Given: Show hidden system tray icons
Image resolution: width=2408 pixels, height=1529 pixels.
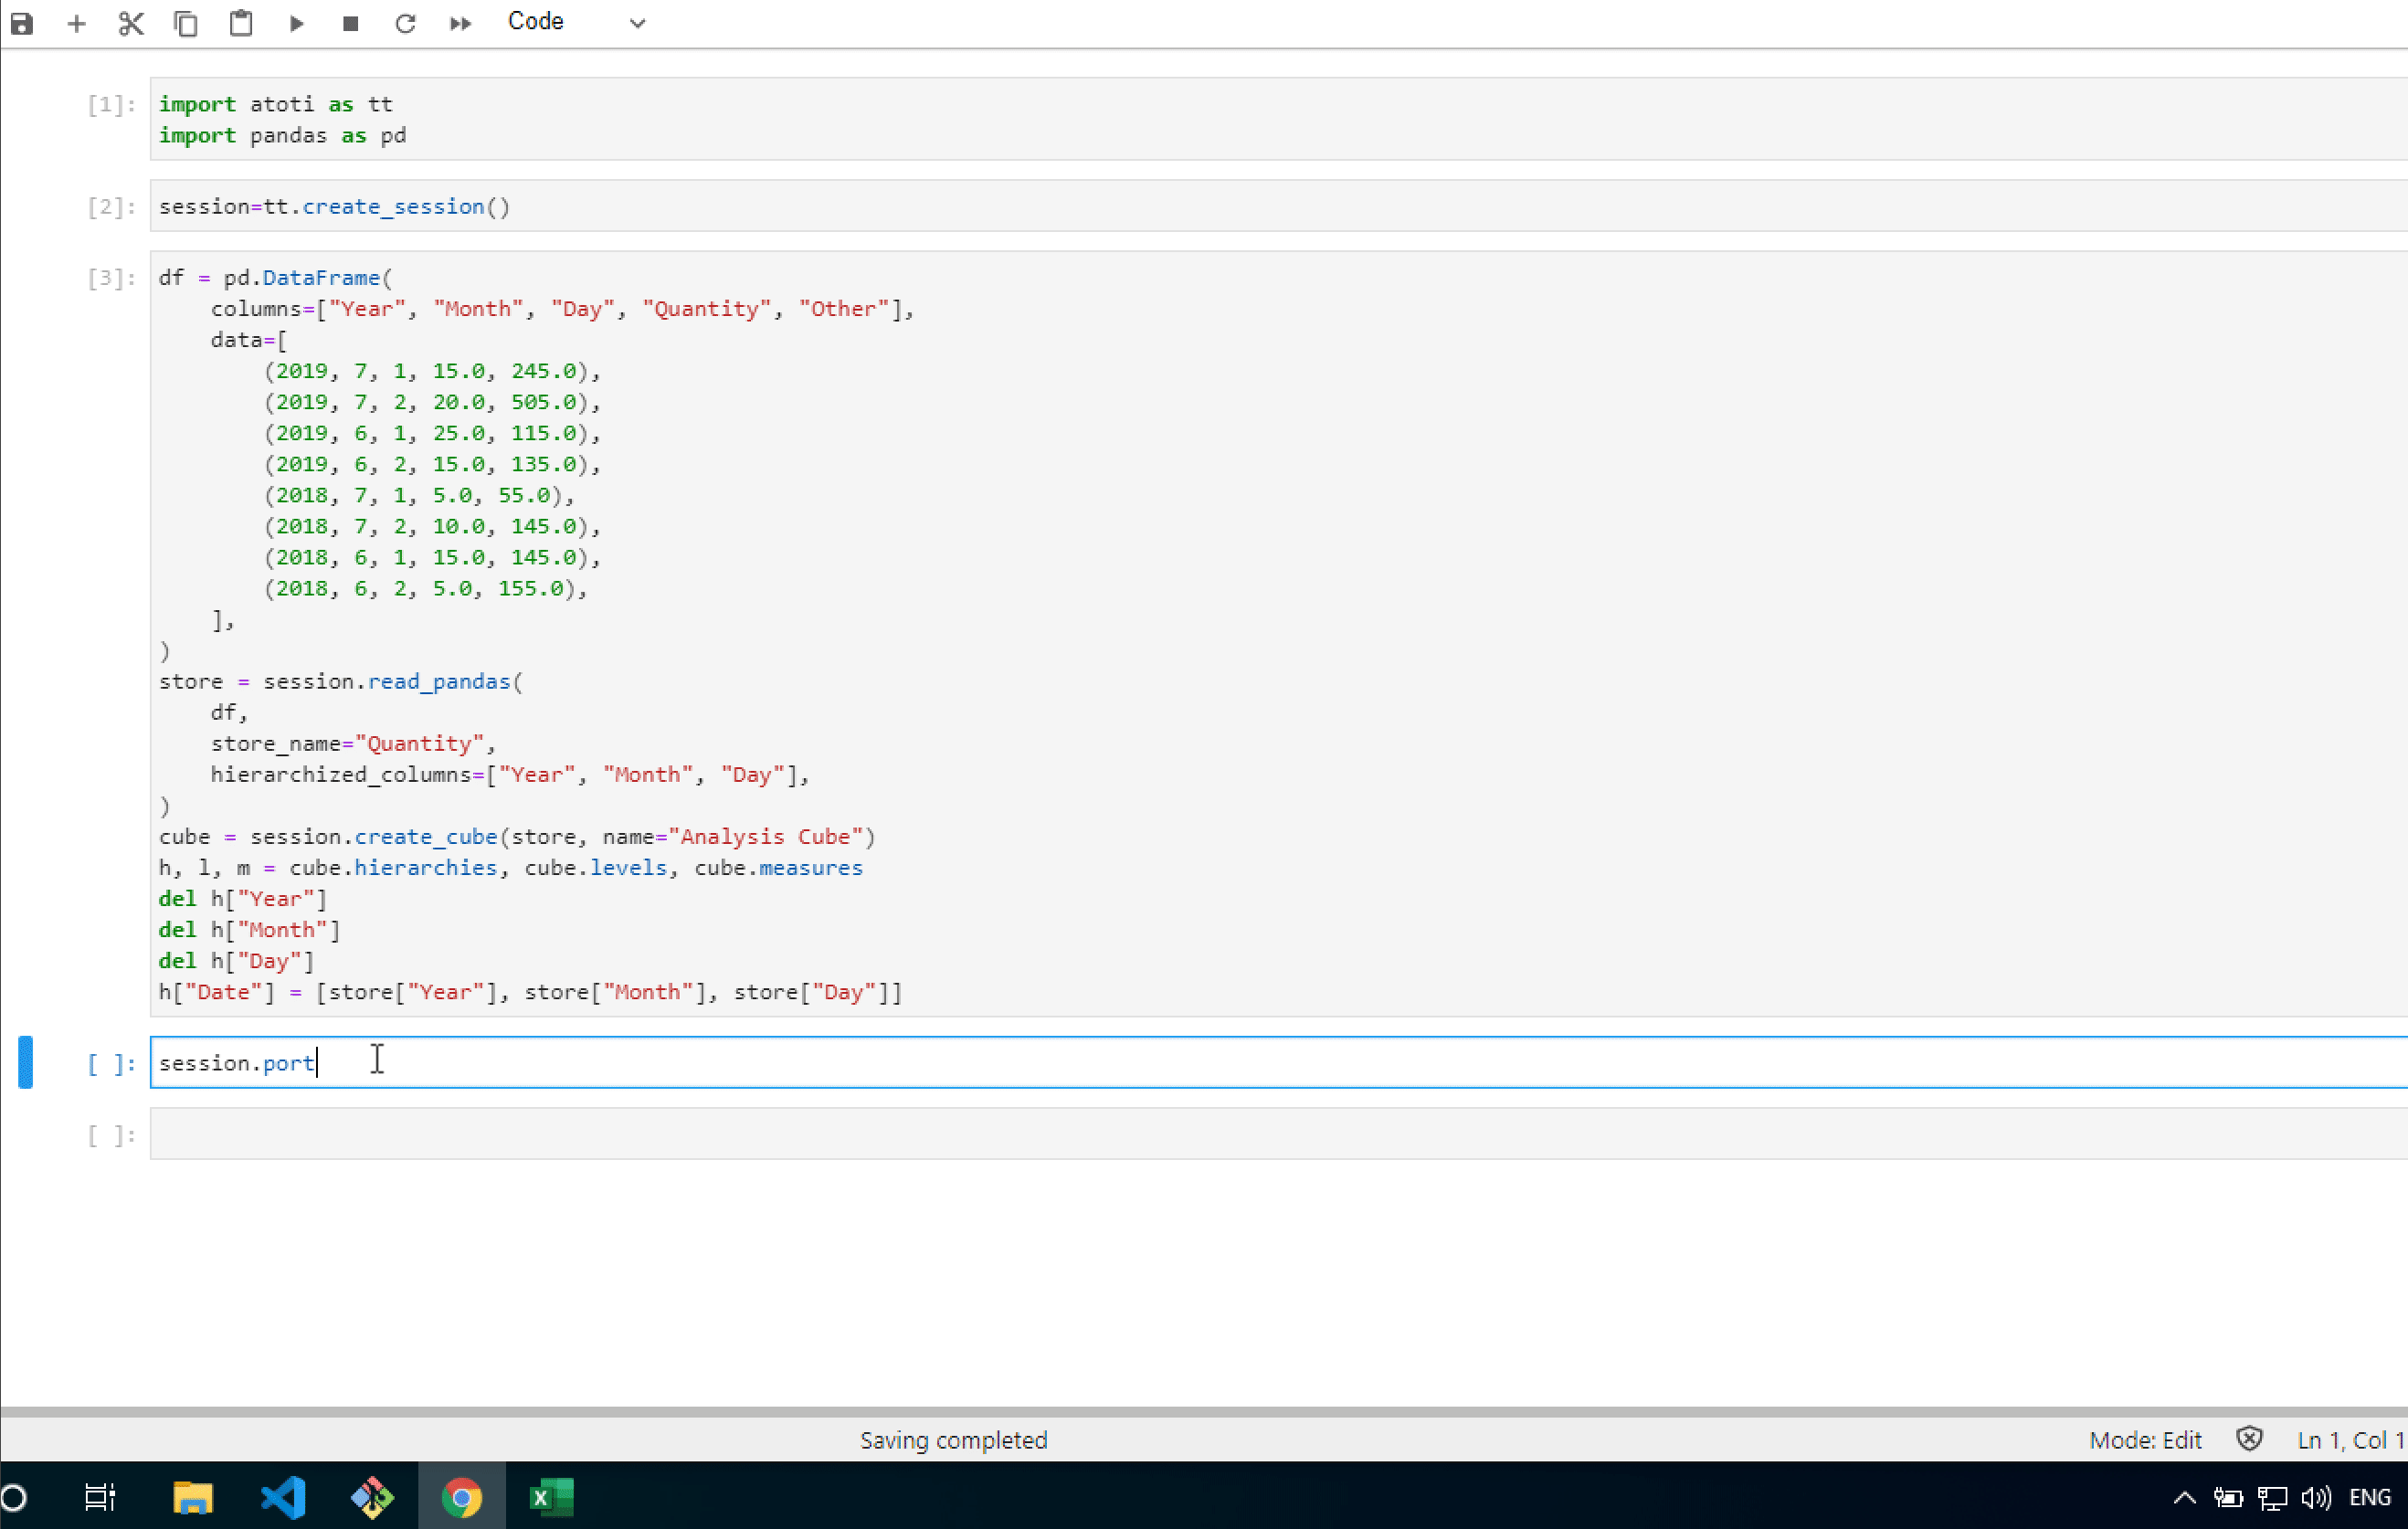Looking at the screenshot, I should pos(2185,1497).
